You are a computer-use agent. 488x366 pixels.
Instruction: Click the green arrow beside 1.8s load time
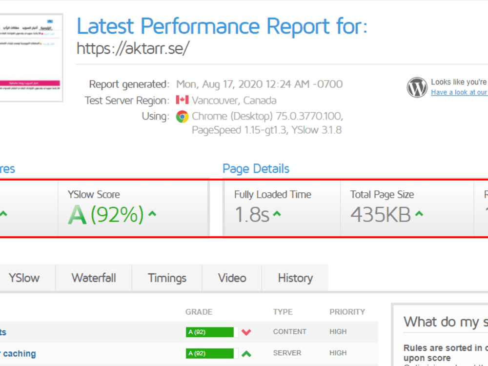click(277, 214)
